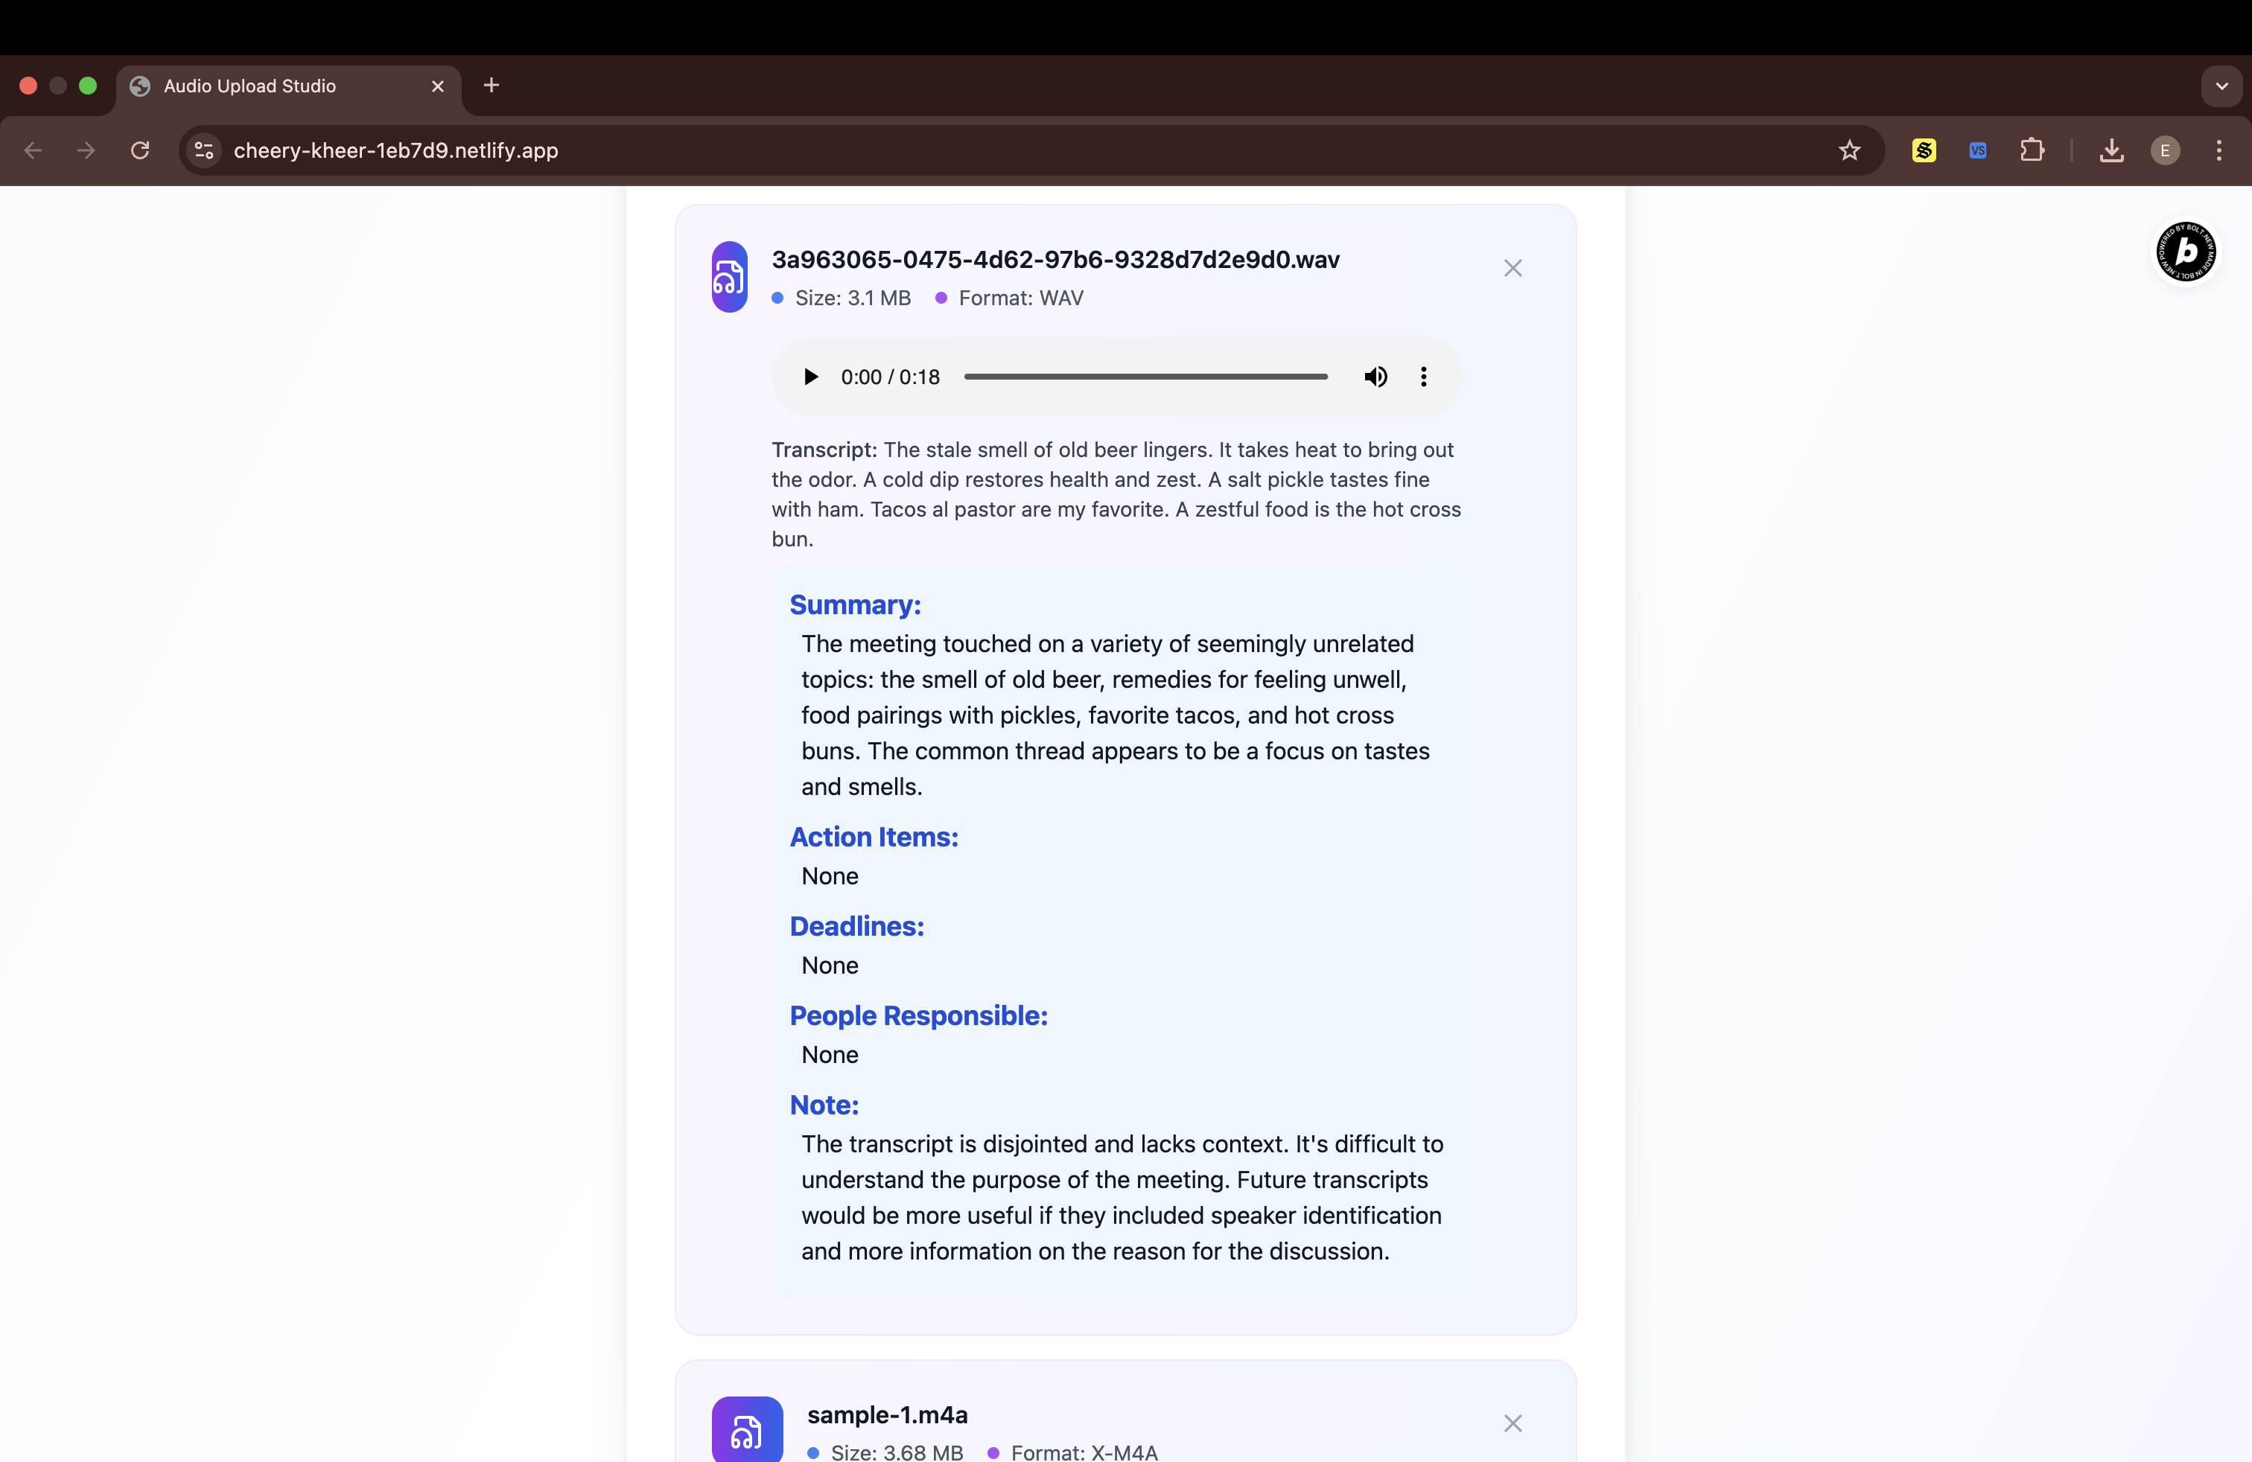Open the browser Downloads icon
Screen dimensions: 2252x1462
(2111, 150)
